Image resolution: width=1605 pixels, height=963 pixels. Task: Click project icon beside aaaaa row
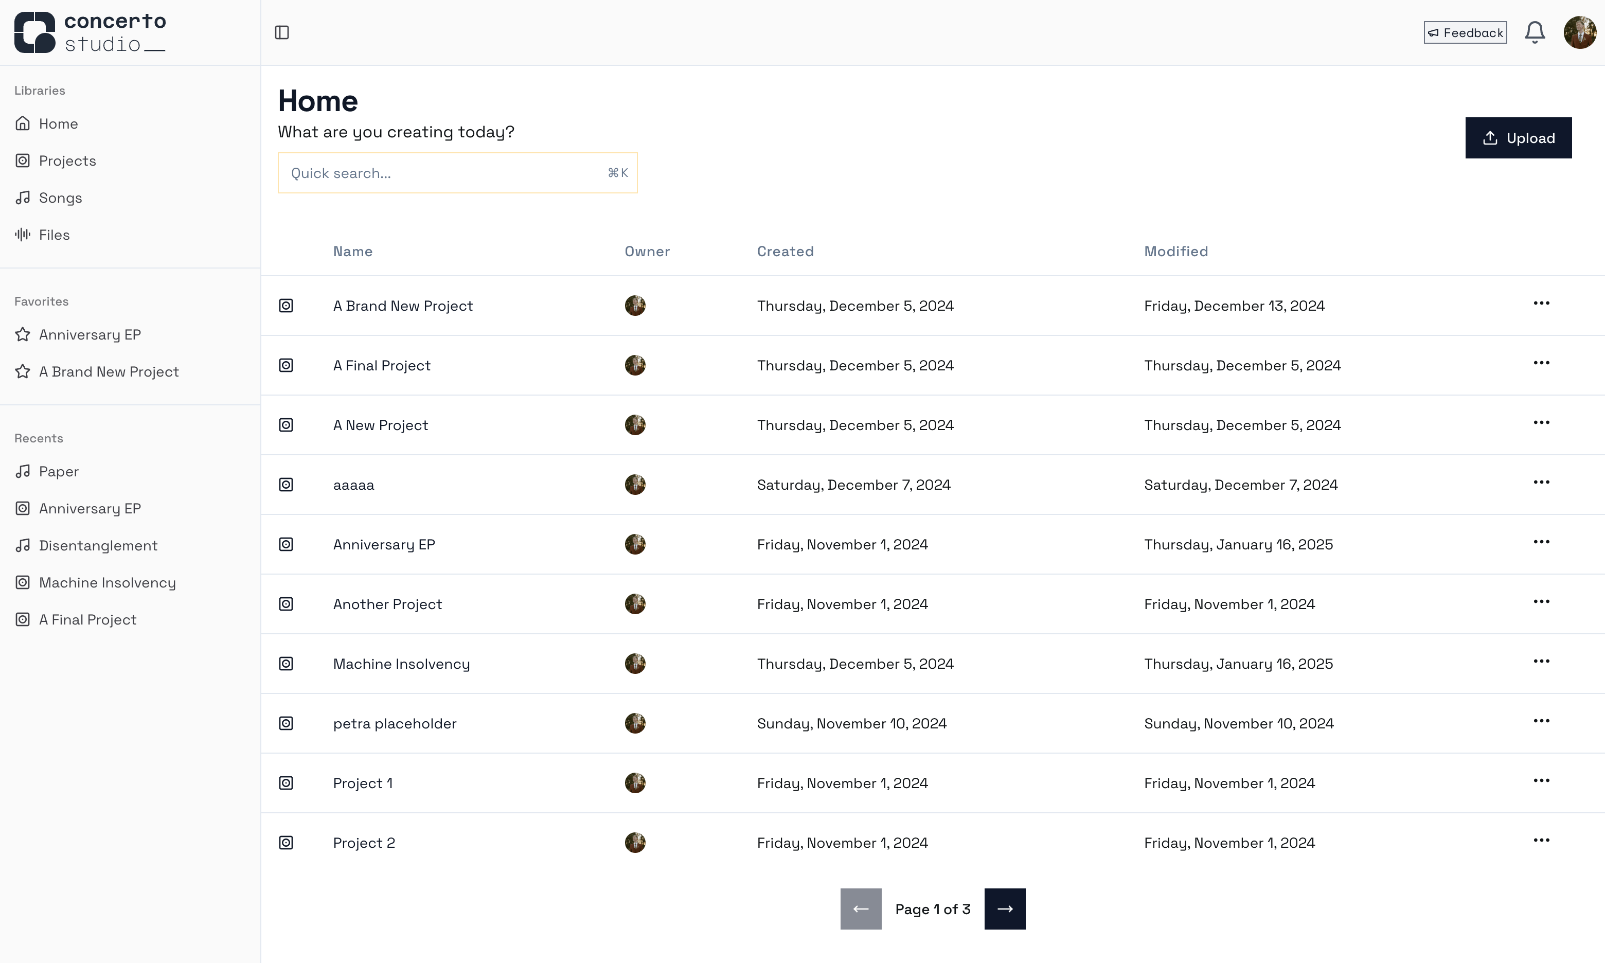286,485
